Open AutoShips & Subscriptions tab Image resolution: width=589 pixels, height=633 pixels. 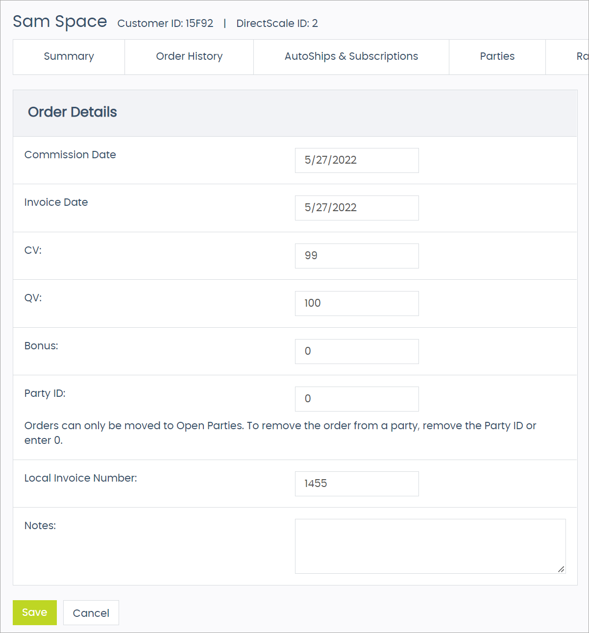351,57
